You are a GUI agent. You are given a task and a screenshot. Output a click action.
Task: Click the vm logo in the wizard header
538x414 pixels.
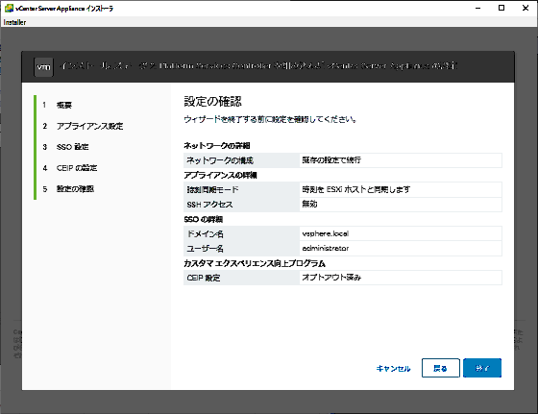pyautogui.click(x=43, y=67)
